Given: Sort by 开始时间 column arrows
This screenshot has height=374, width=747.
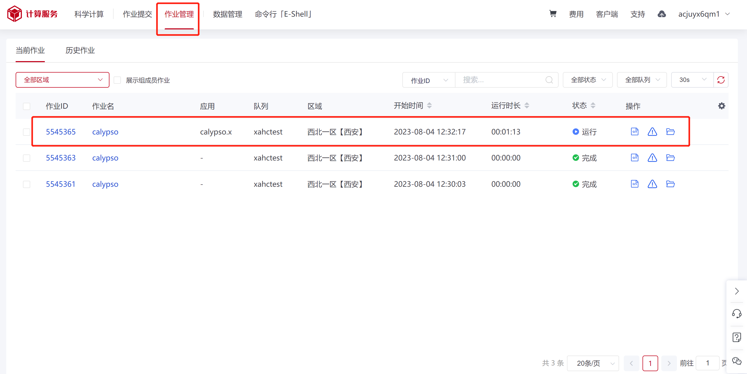Looking at the screenshot, I should [429, 106].
